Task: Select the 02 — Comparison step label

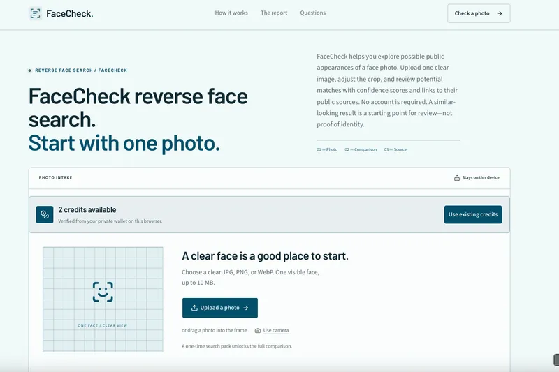Action: (361, 149)
